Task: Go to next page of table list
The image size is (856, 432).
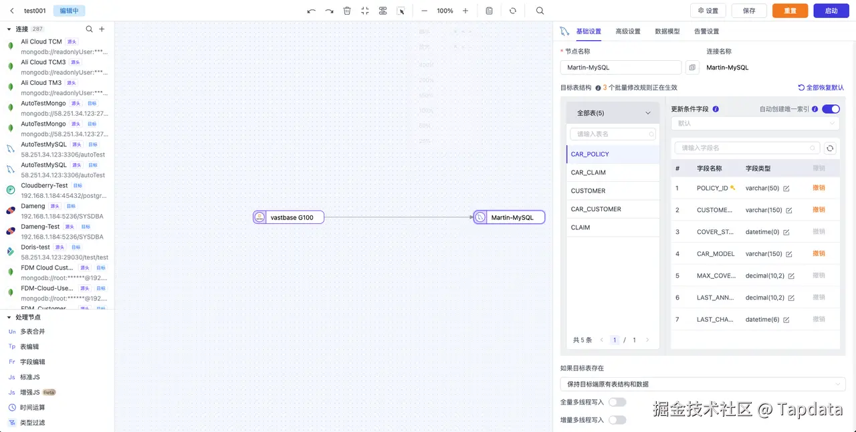Action: [x=647, y=340]
